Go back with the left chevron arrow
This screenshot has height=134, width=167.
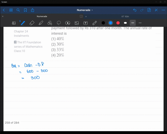tap(4, 10)
